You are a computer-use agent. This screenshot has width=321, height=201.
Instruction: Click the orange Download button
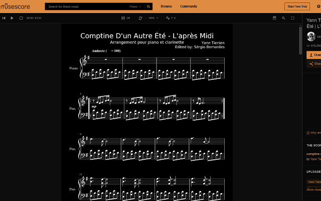coord(313,55)
